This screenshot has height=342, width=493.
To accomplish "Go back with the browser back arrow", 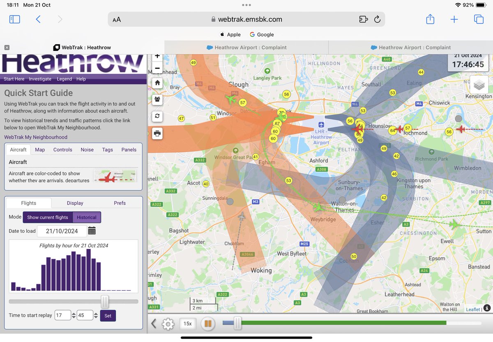I will point(38,19).
